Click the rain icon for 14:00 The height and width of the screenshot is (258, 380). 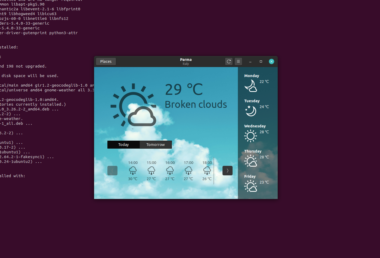point(133,171)
